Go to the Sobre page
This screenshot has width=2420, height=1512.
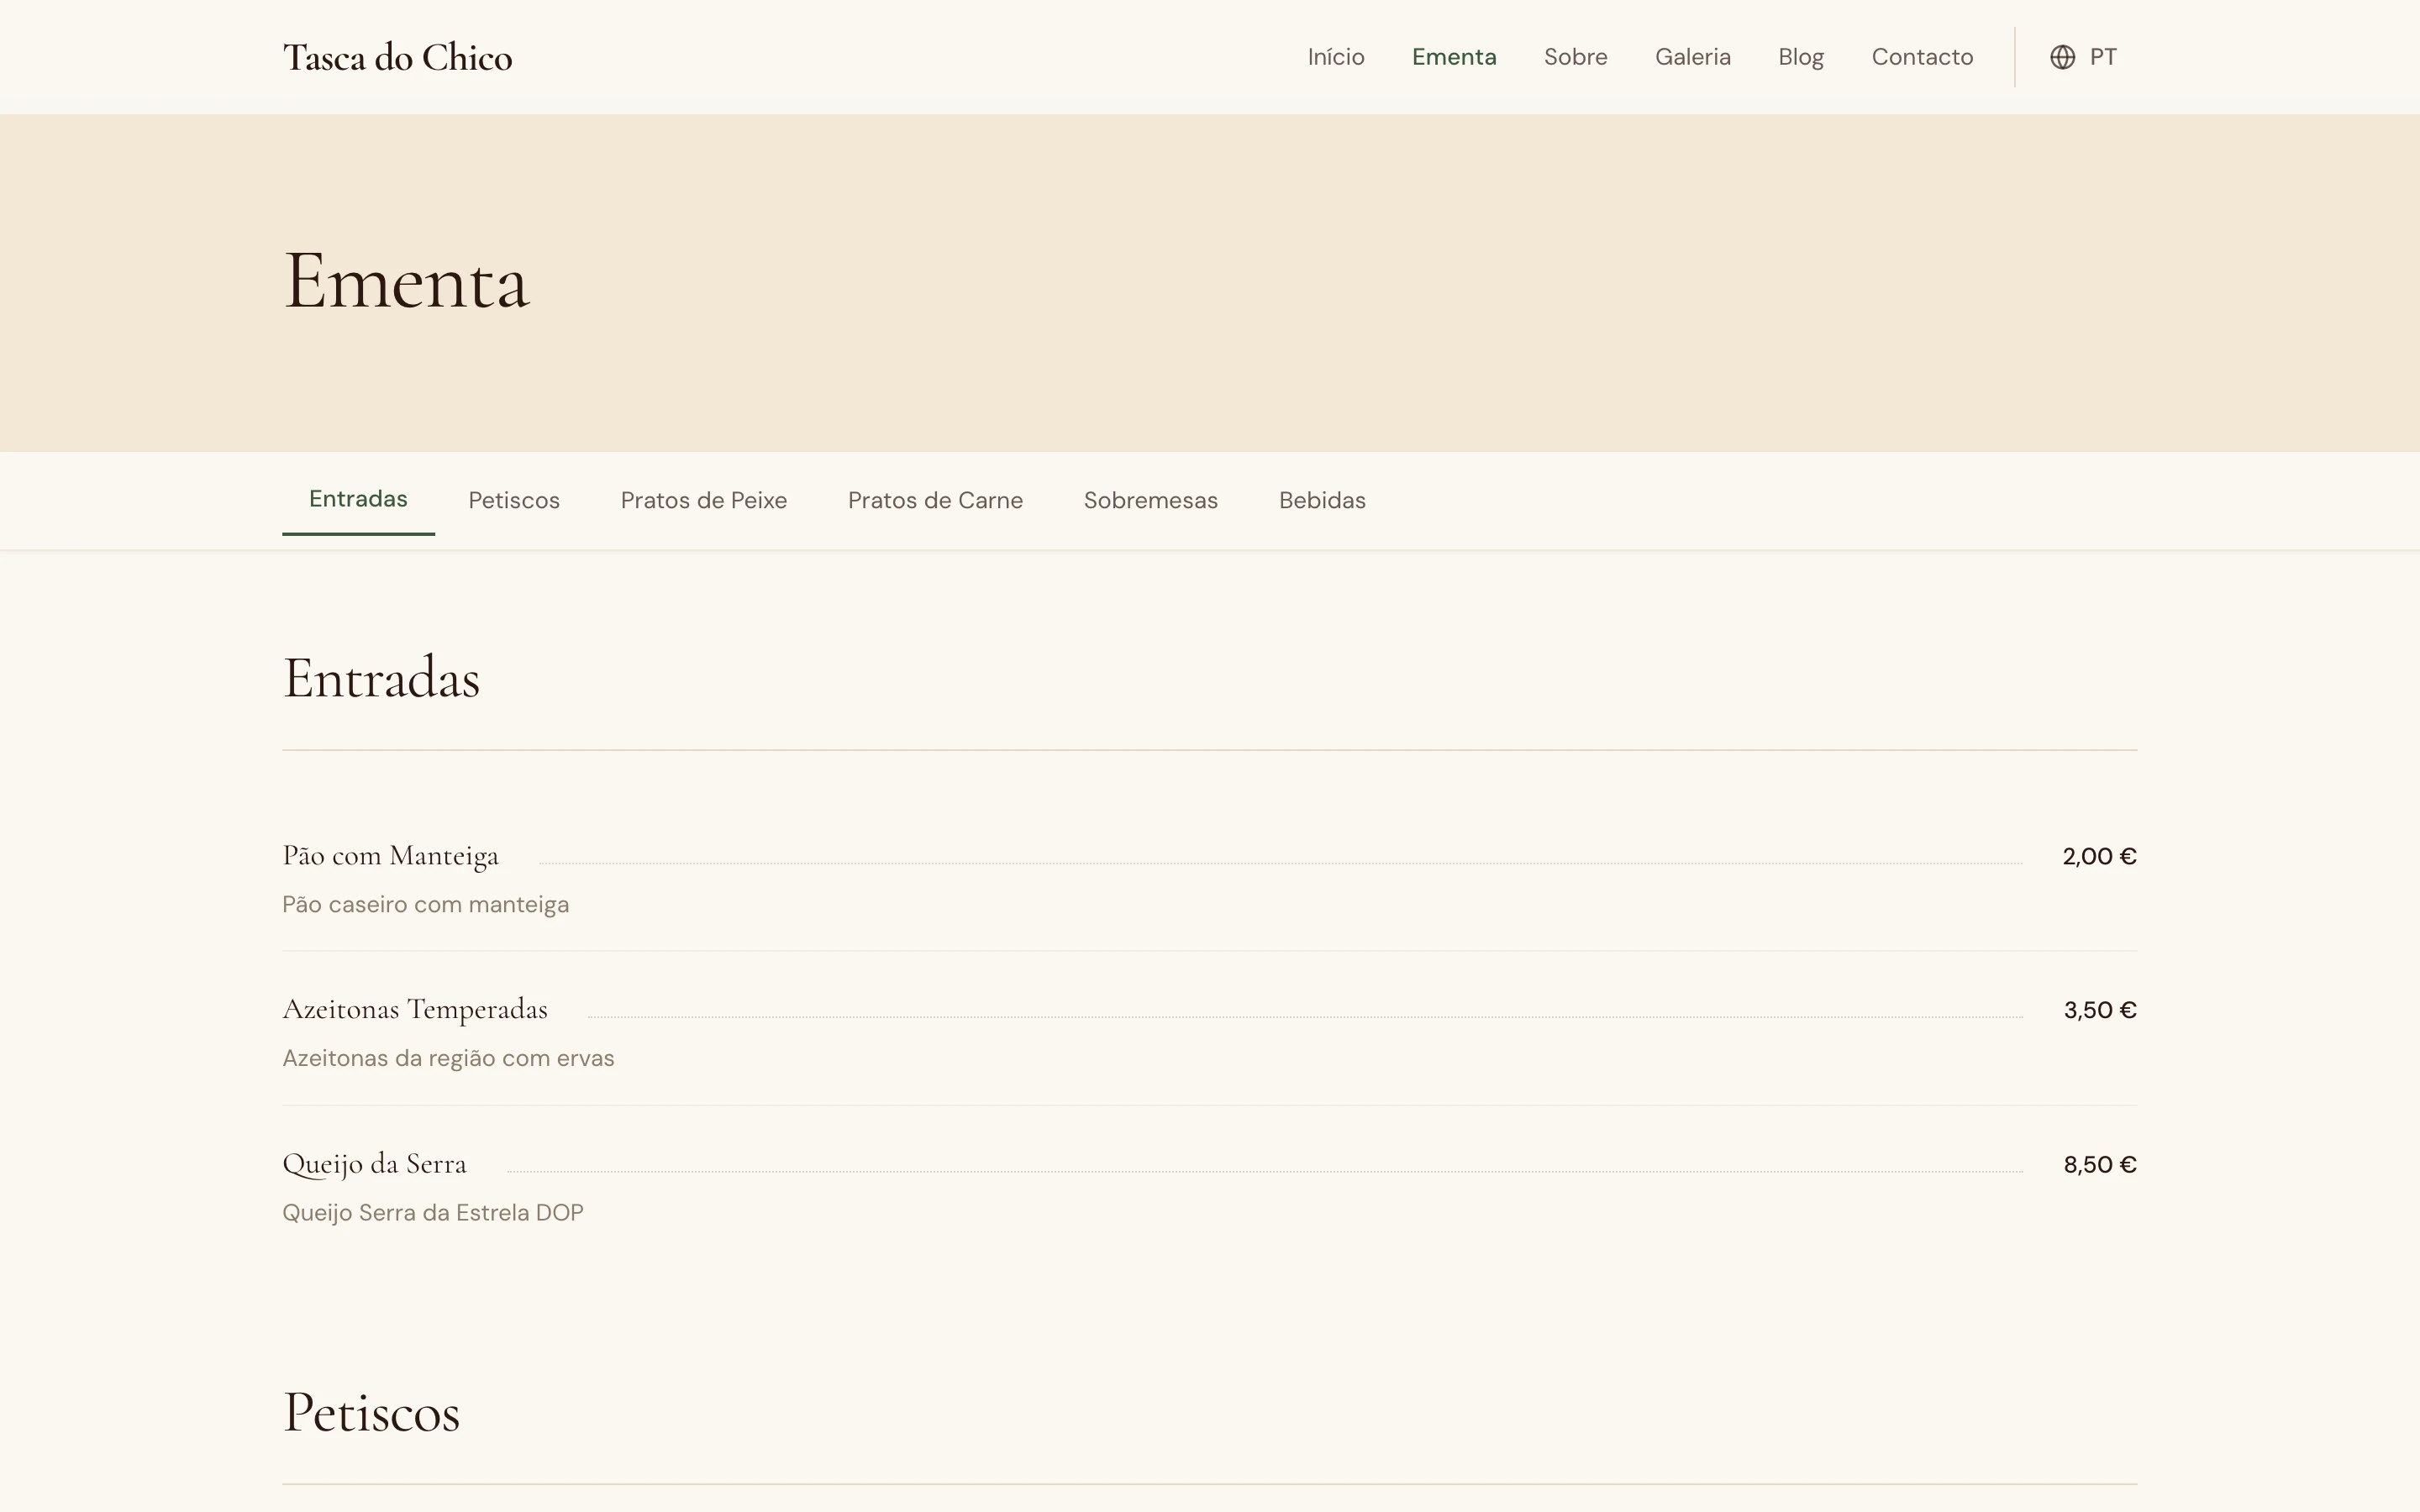[1575, 57]
